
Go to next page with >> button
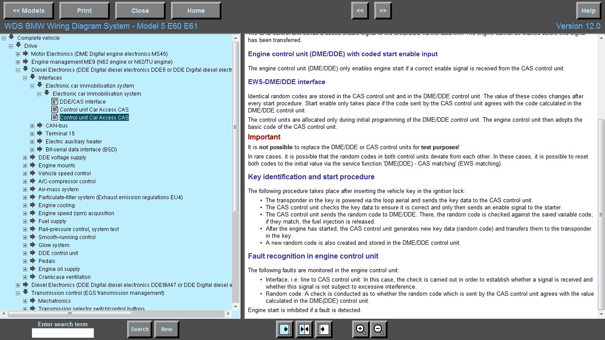point(383,11)
